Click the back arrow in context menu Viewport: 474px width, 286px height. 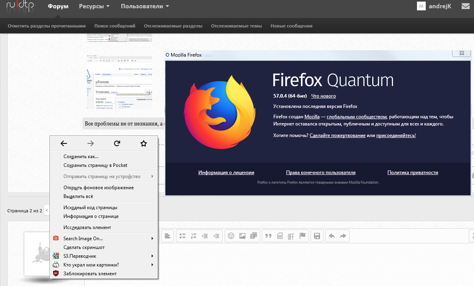pyautogui.click(x=64, y=143)
